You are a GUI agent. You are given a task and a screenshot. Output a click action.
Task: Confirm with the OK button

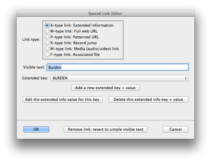(36, 129)
